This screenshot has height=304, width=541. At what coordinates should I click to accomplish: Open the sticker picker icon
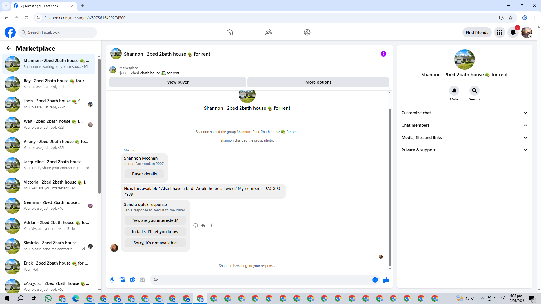(132, 280)
